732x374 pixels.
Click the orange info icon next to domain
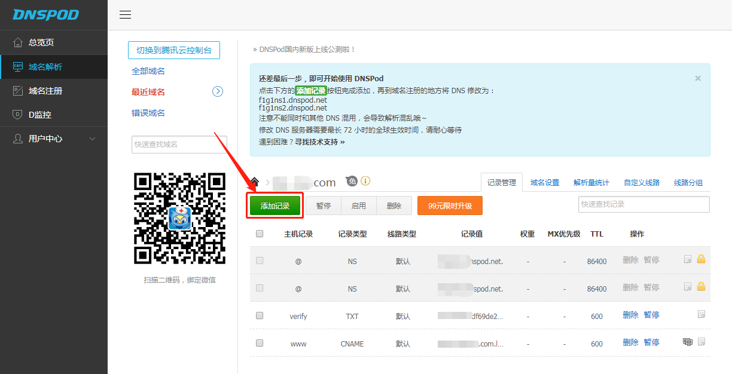coord(365,181)
